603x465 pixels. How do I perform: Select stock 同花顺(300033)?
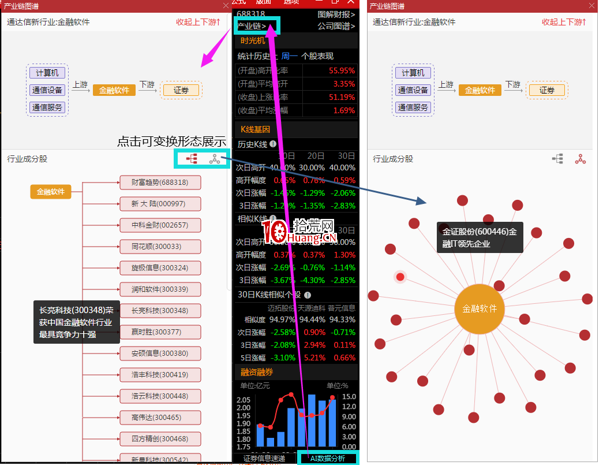[160, 246]
